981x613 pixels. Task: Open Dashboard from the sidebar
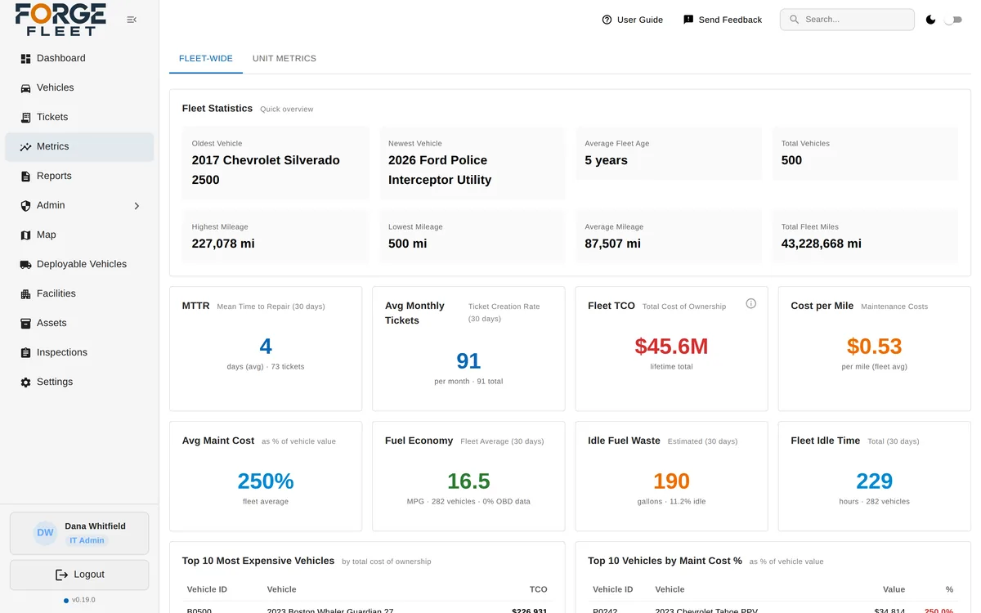pyautogui.click(x=79, y=59)
